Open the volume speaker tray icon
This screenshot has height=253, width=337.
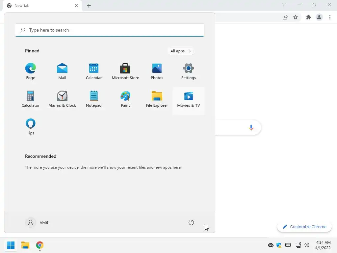point(306,245)
